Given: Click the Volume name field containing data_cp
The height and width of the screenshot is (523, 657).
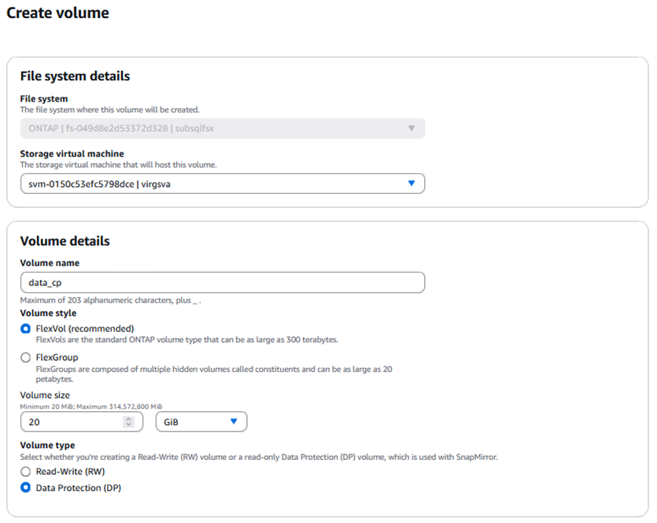Looking at the screenshot, I should (222, 282).
